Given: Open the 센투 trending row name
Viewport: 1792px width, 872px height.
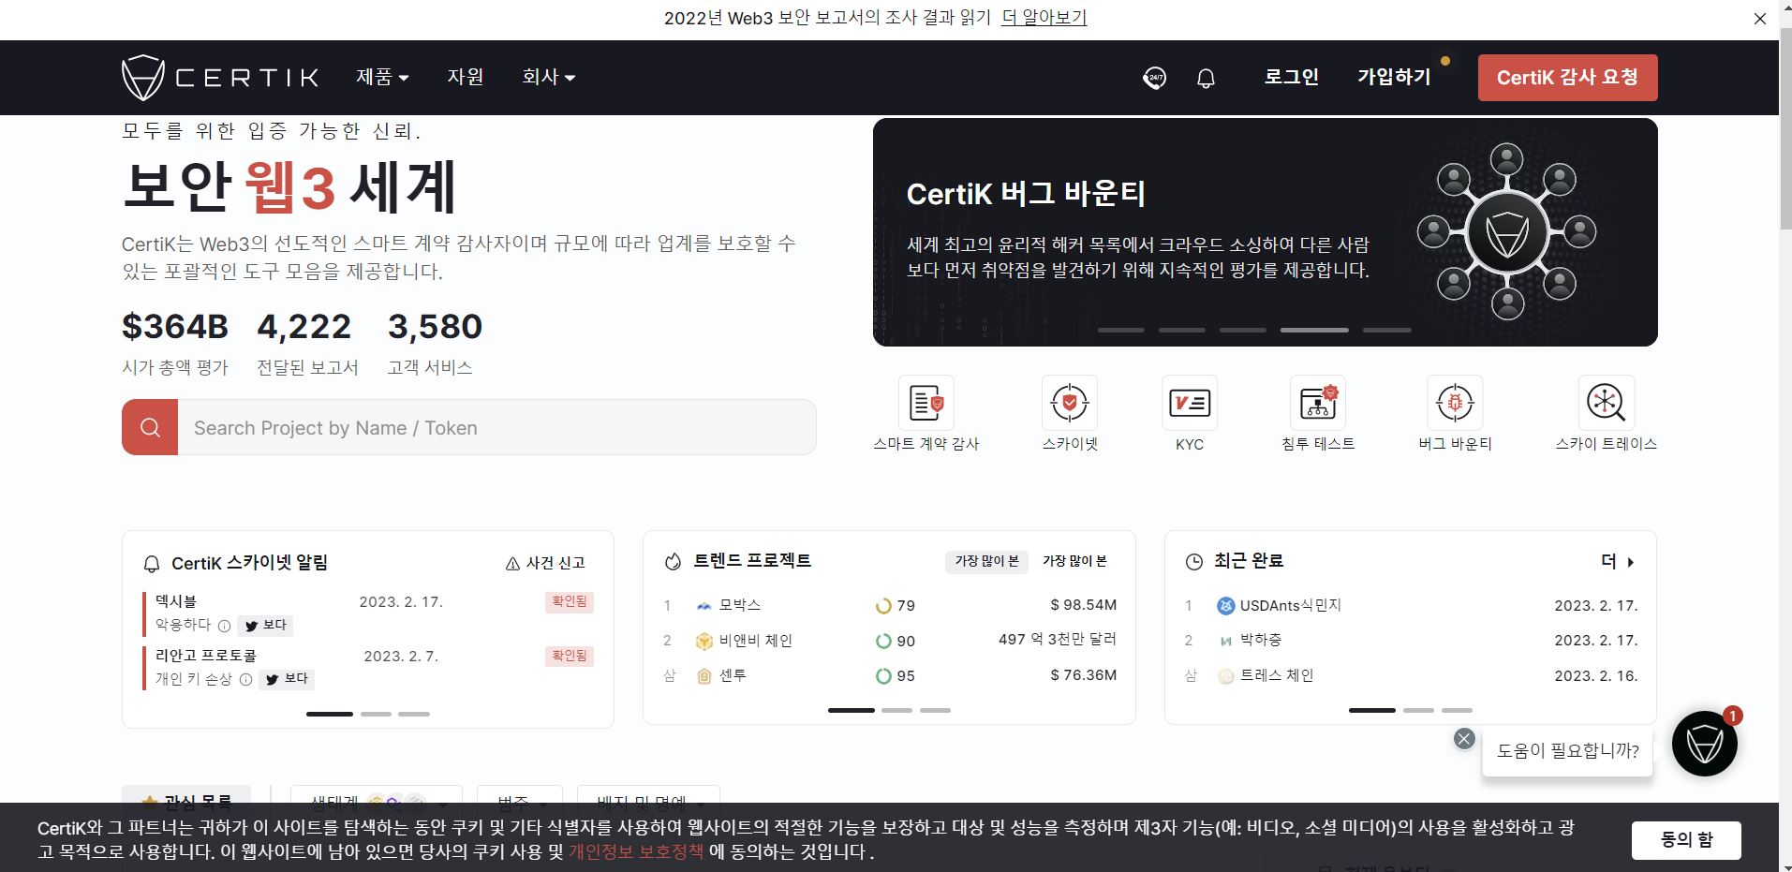Looking at the screenshot, I should coord(733,675).
